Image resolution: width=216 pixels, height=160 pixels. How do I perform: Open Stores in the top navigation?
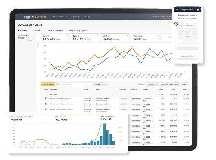pyautogui.click(x=87, y=17)
